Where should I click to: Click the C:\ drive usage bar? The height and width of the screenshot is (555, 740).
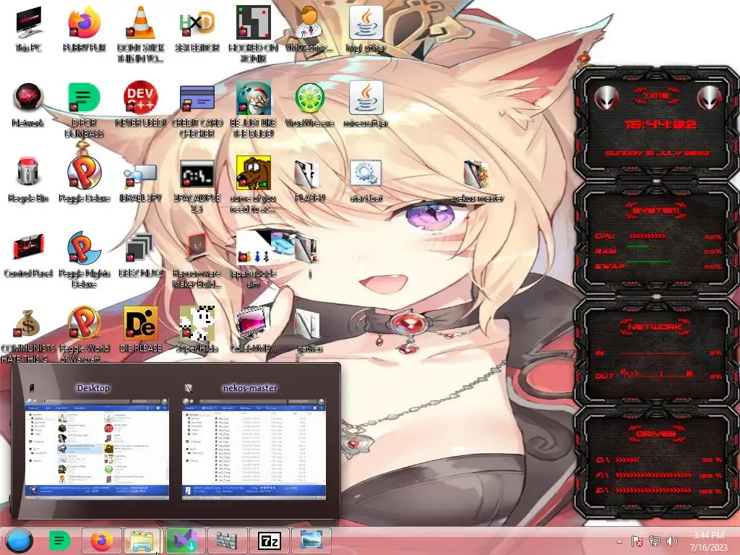coord(627,460)
